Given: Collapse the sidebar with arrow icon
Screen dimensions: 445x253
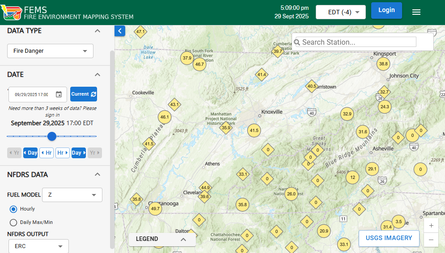Looking at the screenshot, I should 120,31.
